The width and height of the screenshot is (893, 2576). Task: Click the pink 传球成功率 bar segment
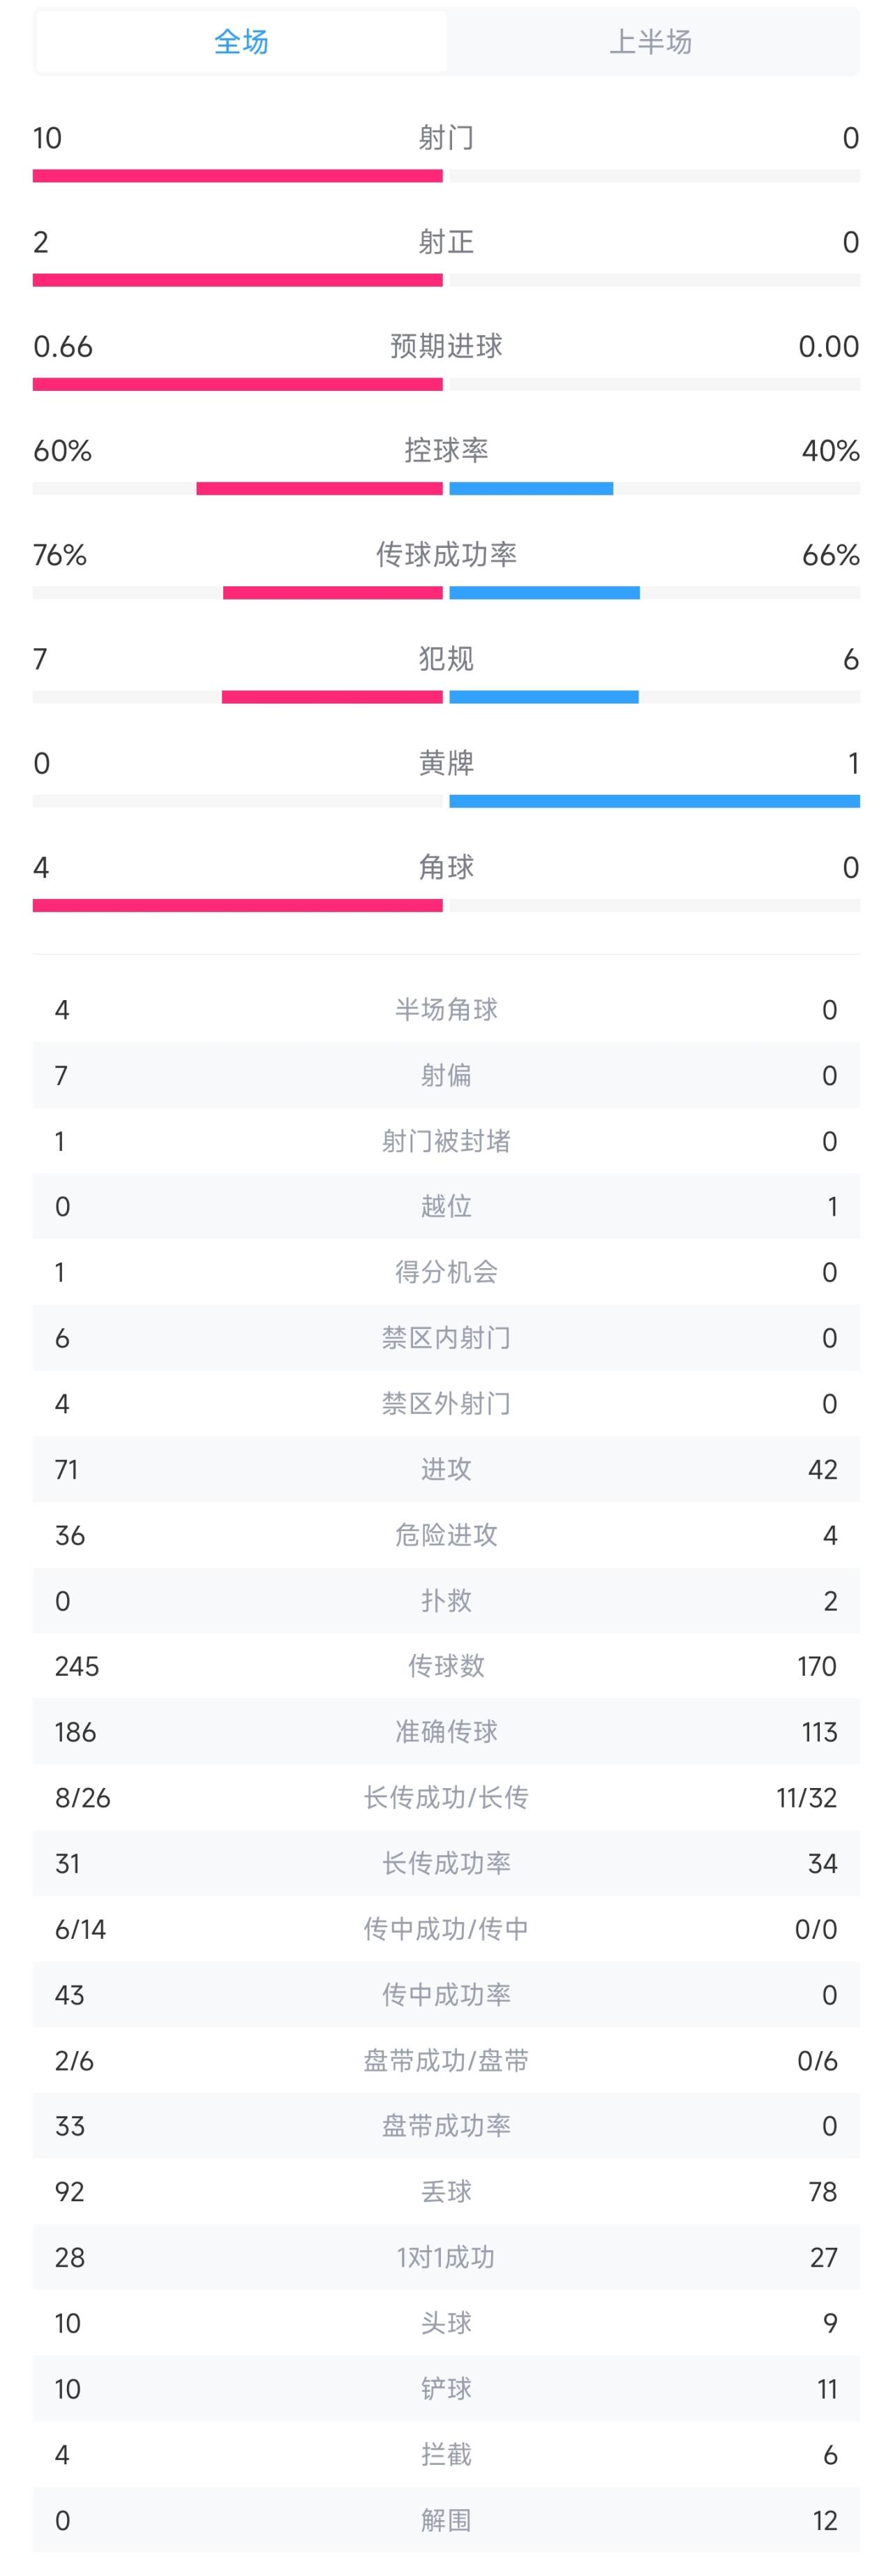click(x=332, y=593)
